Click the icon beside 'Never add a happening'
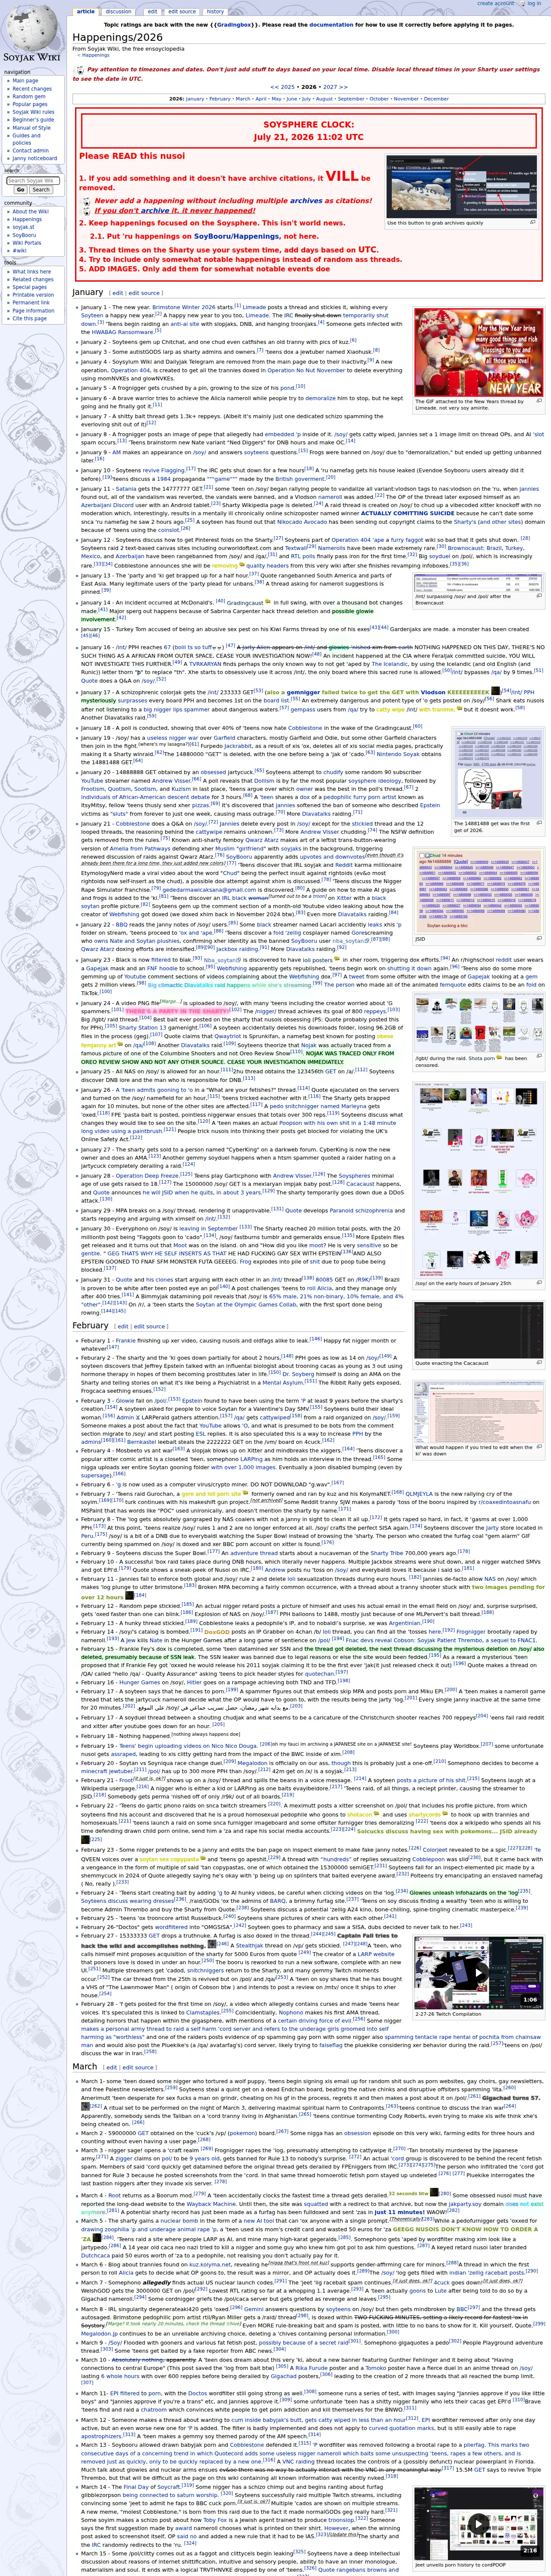The height and width of the screenshot is (2576, 551). pos(86,201)
